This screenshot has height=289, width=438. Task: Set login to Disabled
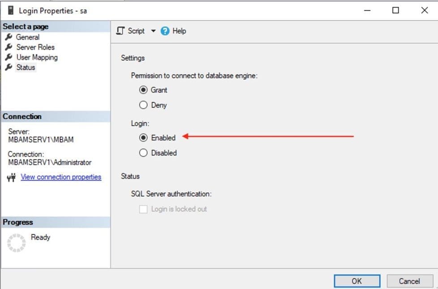tap(143, 153)
